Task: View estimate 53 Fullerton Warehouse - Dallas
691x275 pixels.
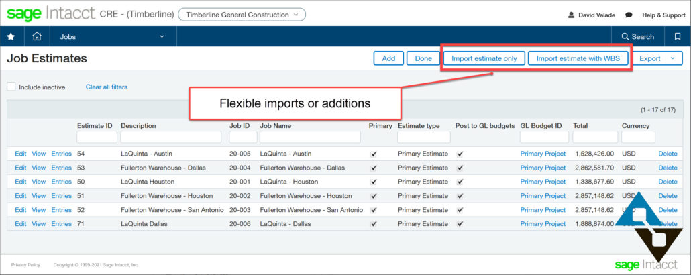Action: (x=39, y=168)
